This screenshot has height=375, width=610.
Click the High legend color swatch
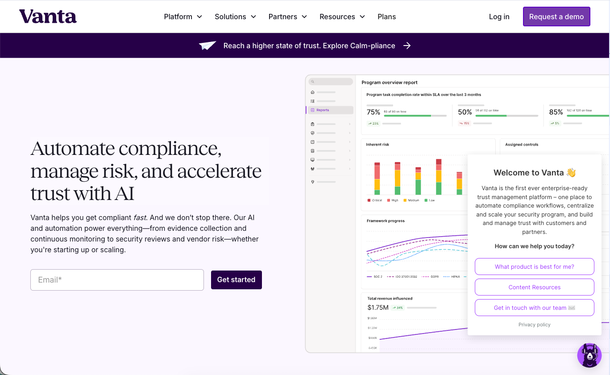pos(389,200)
